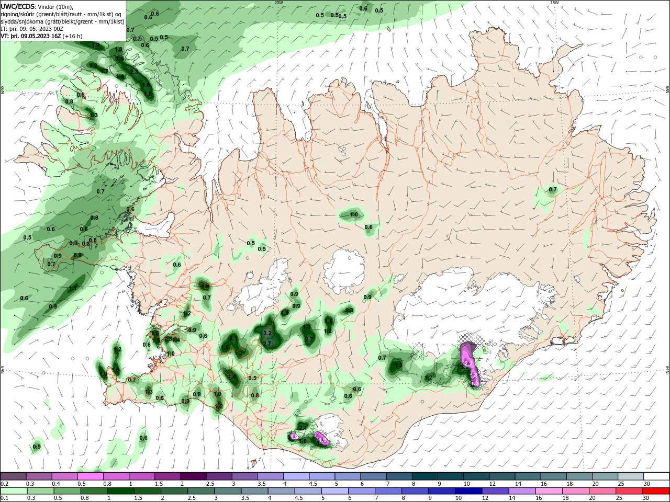This screenshot has width=670, height=502.
Task: Select the snow-scale swatch labeled 0.4
Action: coord(64,476)
